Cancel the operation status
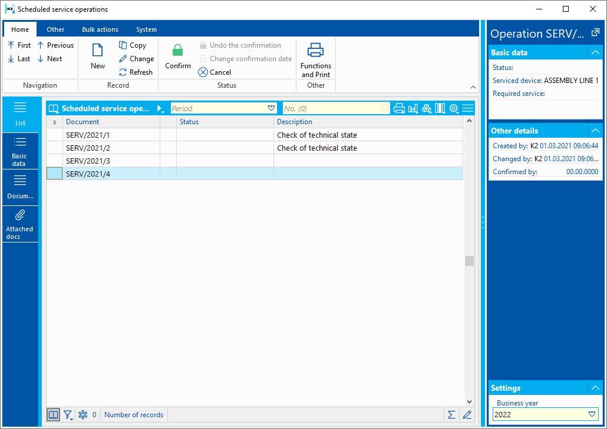 [215, 72]
